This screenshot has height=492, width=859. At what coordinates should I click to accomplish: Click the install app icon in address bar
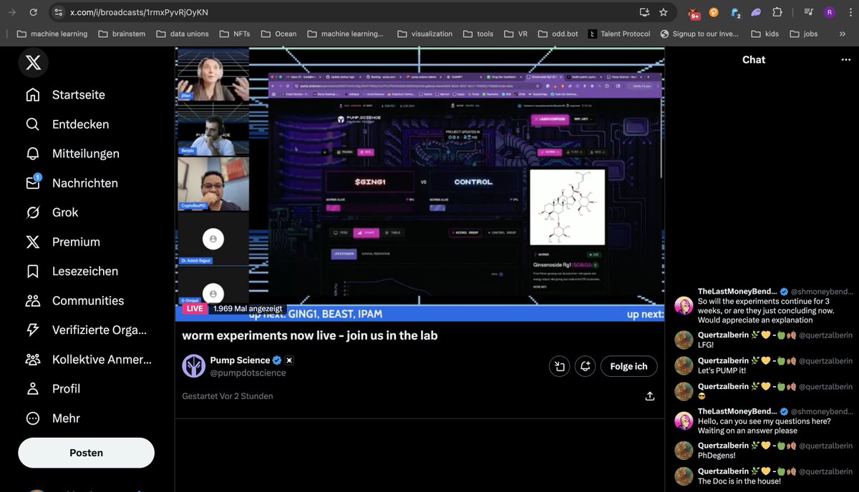(x=644, y=12)
